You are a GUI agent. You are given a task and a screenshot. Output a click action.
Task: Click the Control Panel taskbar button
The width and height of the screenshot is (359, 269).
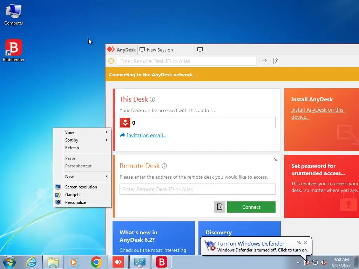point(140,262)
